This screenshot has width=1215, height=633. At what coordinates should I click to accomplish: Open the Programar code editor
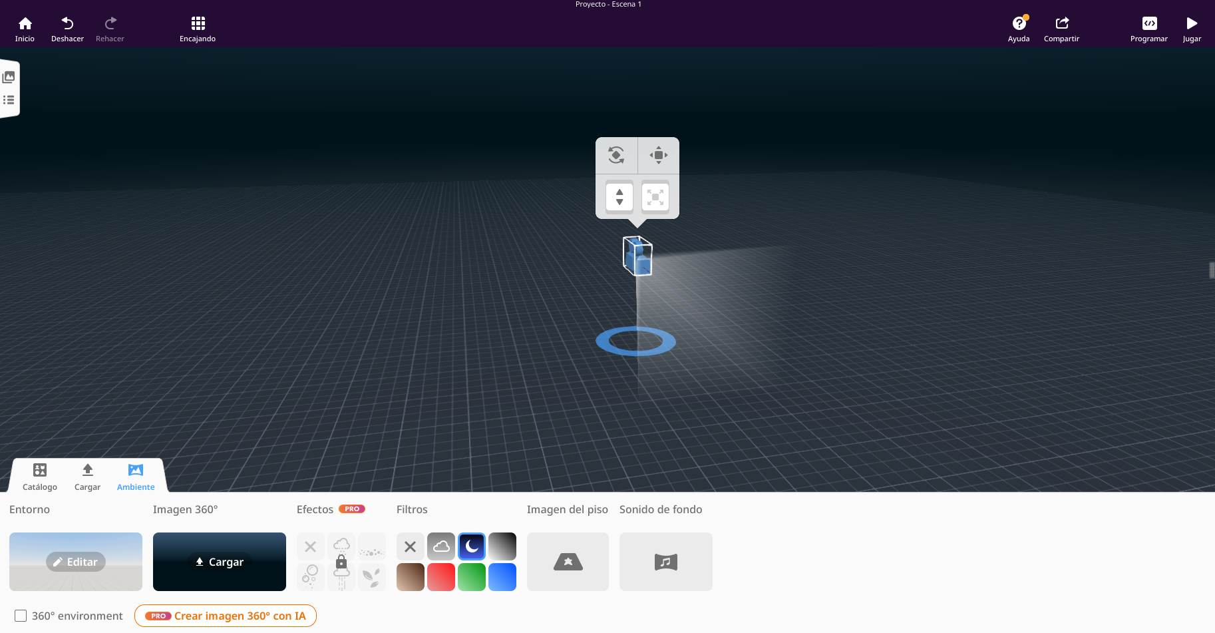1148,29
